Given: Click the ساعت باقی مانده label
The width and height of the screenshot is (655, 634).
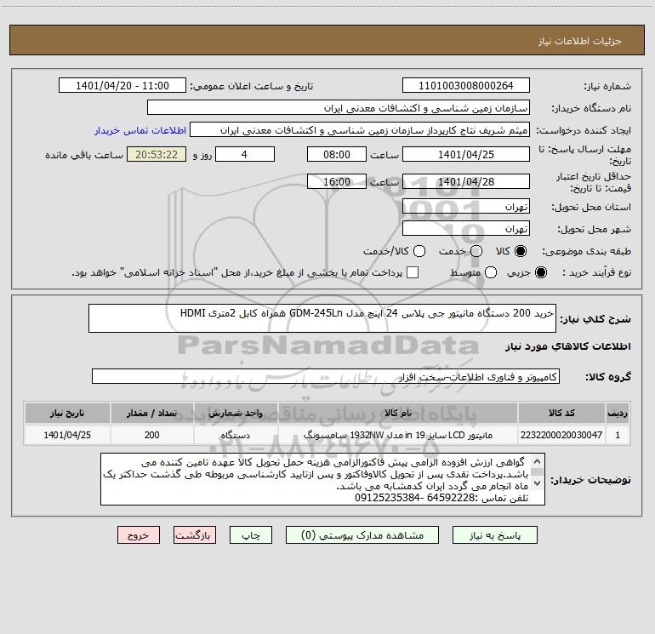Looking at the screenshot, I should coord(84,155).
